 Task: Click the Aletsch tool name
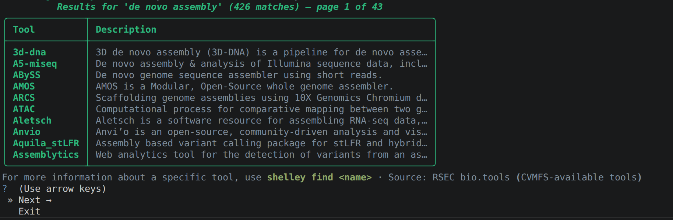tap(32, 121)
